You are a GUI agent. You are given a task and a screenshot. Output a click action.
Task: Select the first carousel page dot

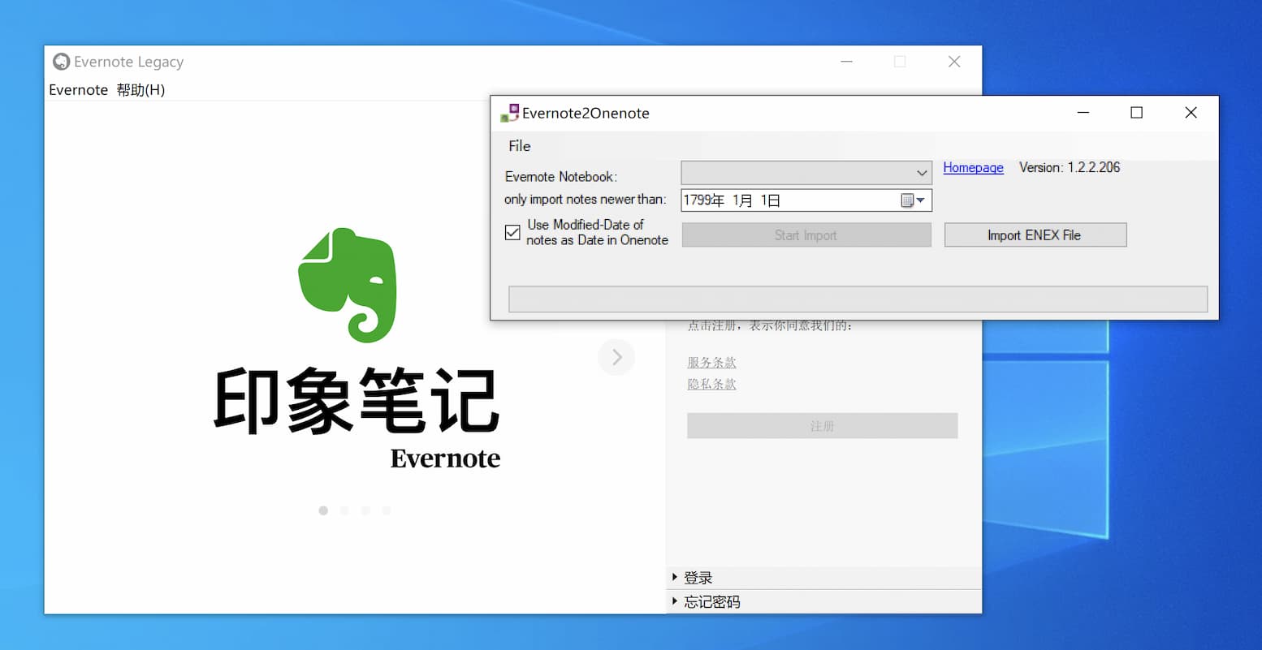click(x=323, y=510)
